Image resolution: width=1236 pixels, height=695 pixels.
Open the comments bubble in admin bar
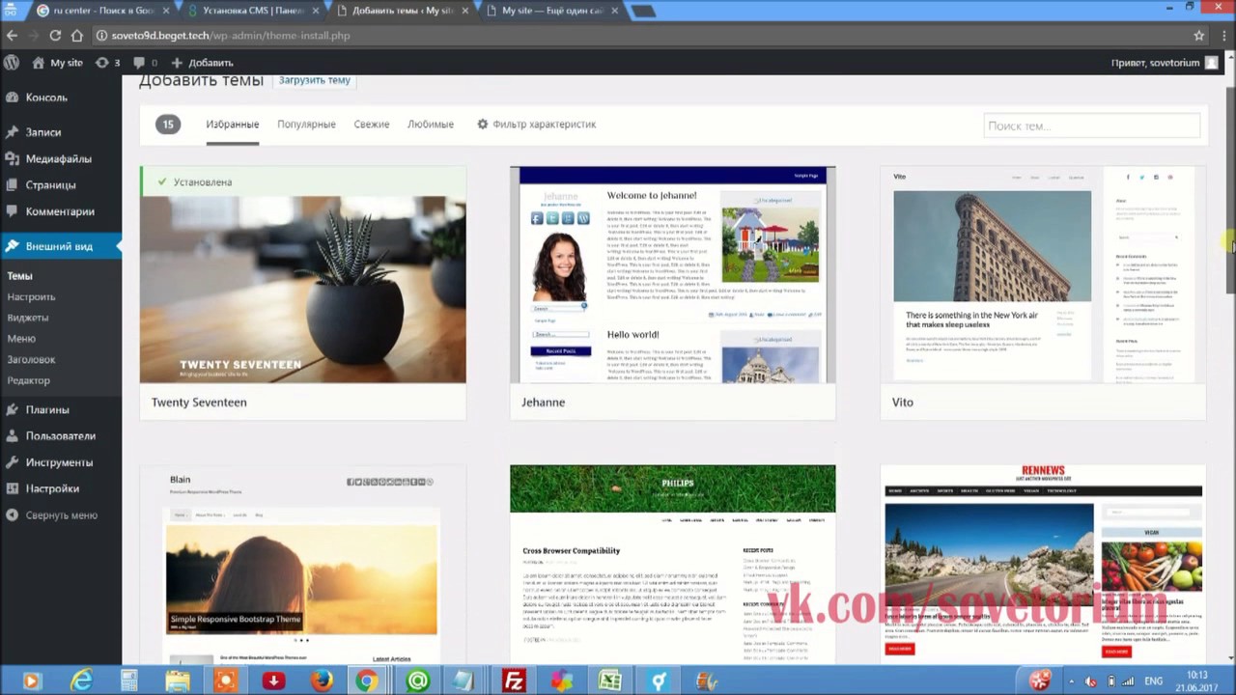(x=145, y=63)
